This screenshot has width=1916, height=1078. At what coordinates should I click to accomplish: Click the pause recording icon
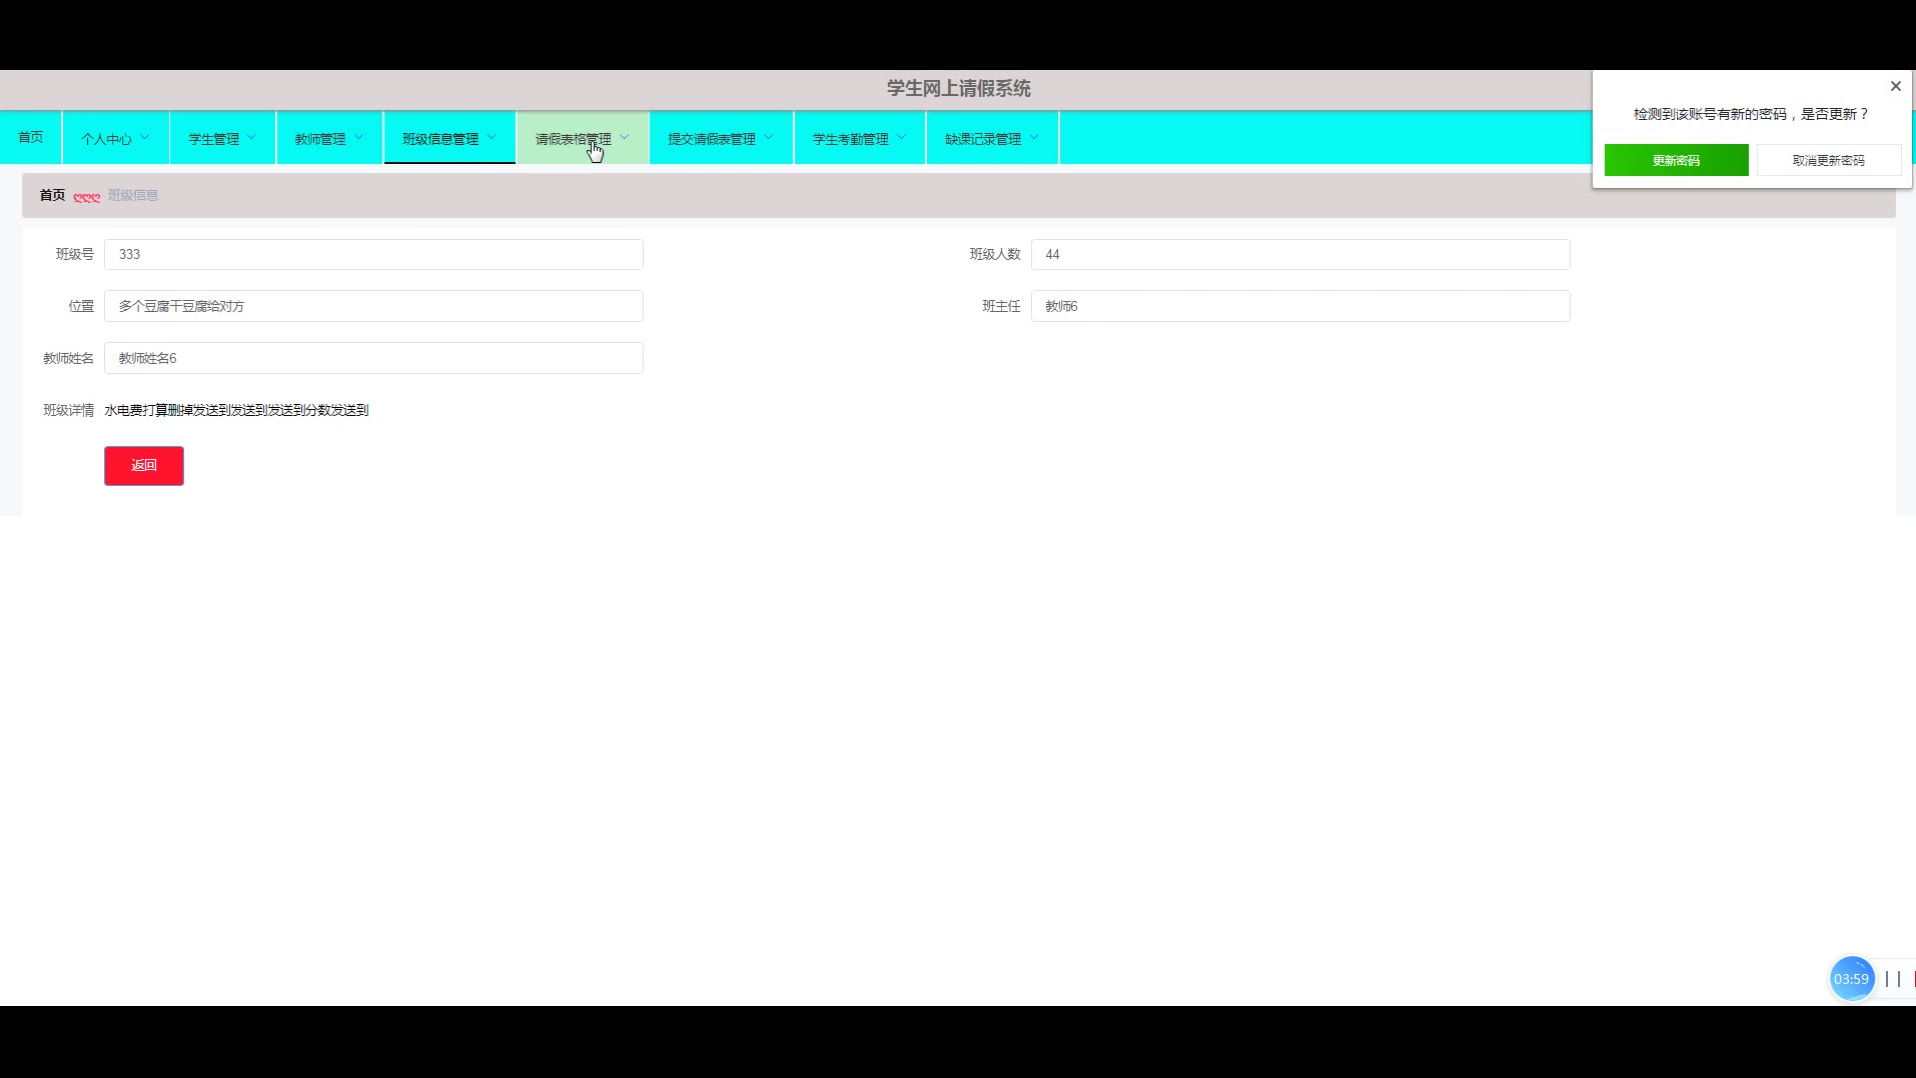[x=1892, y=979]
